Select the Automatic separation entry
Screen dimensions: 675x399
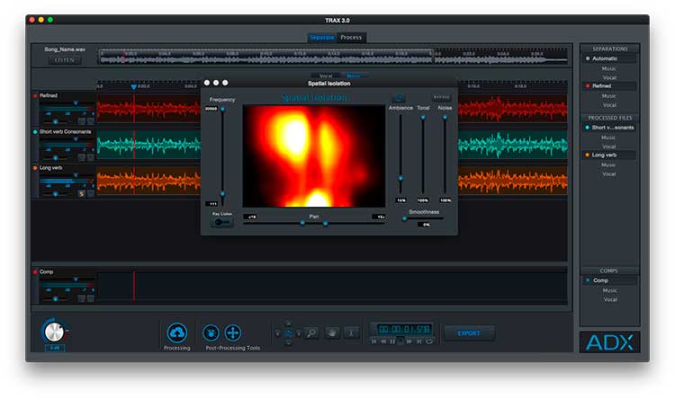[605, 58]
